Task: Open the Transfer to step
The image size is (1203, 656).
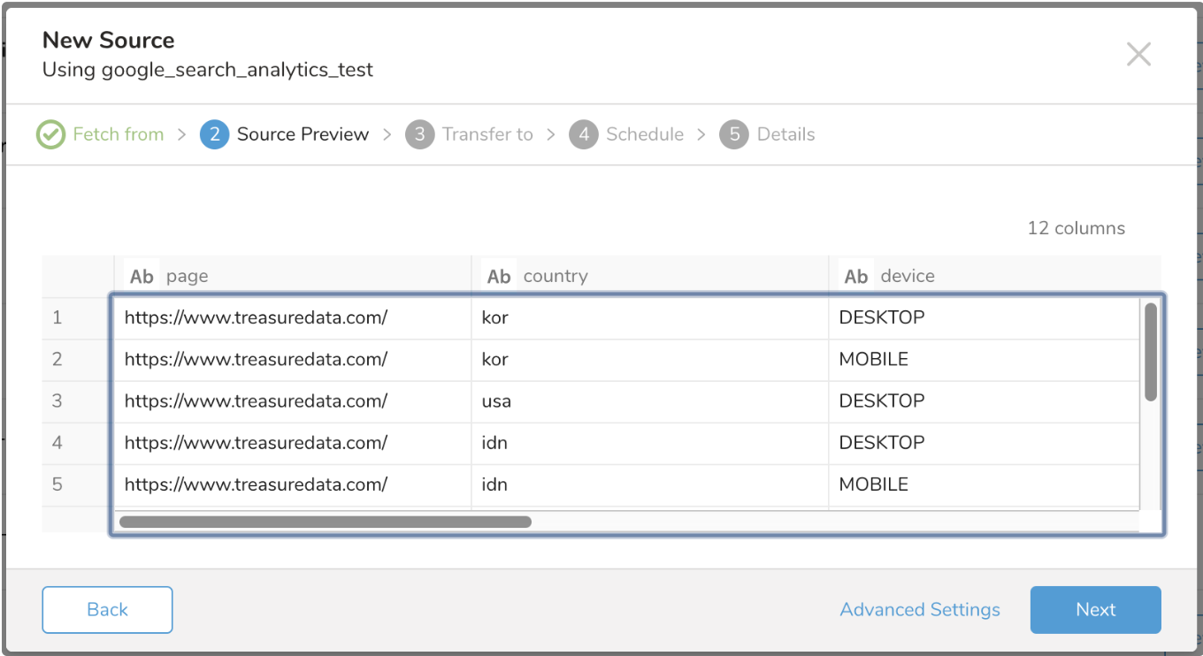Action: point(487,134)
